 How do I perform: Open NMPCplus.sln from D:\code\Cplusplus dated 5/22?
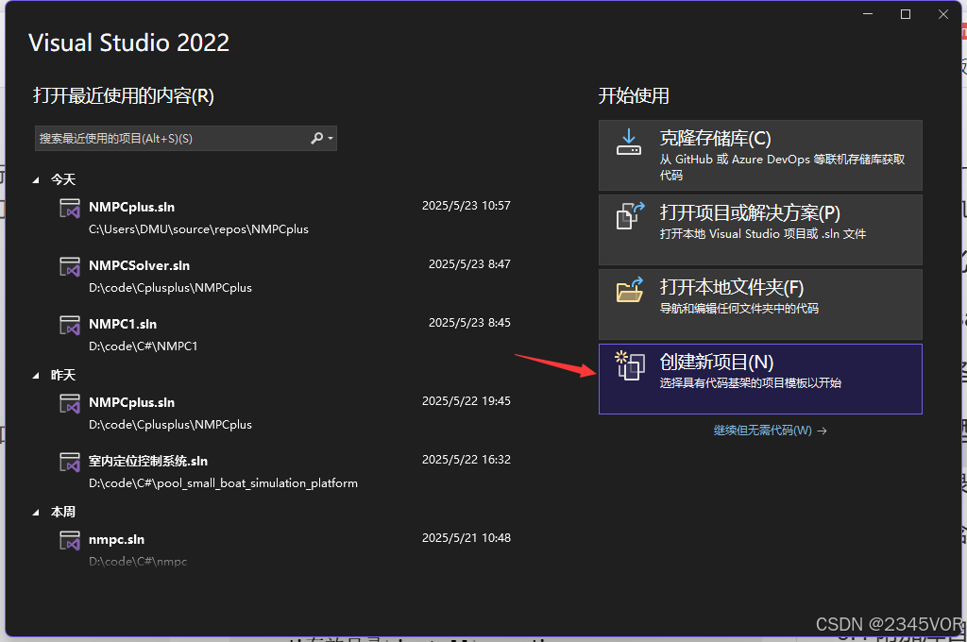pos(284,413)
